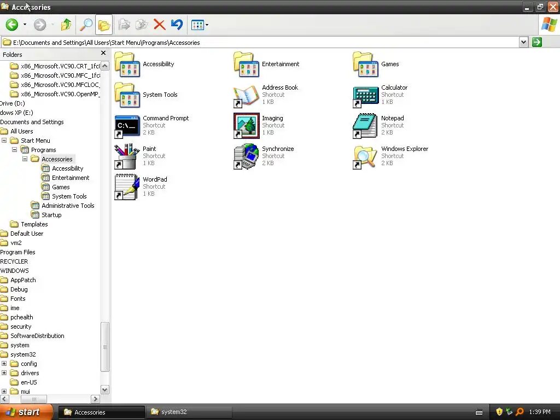
Task: Open the Back button history dropdown
Action: pyautogui.click(x=25, y=25)
